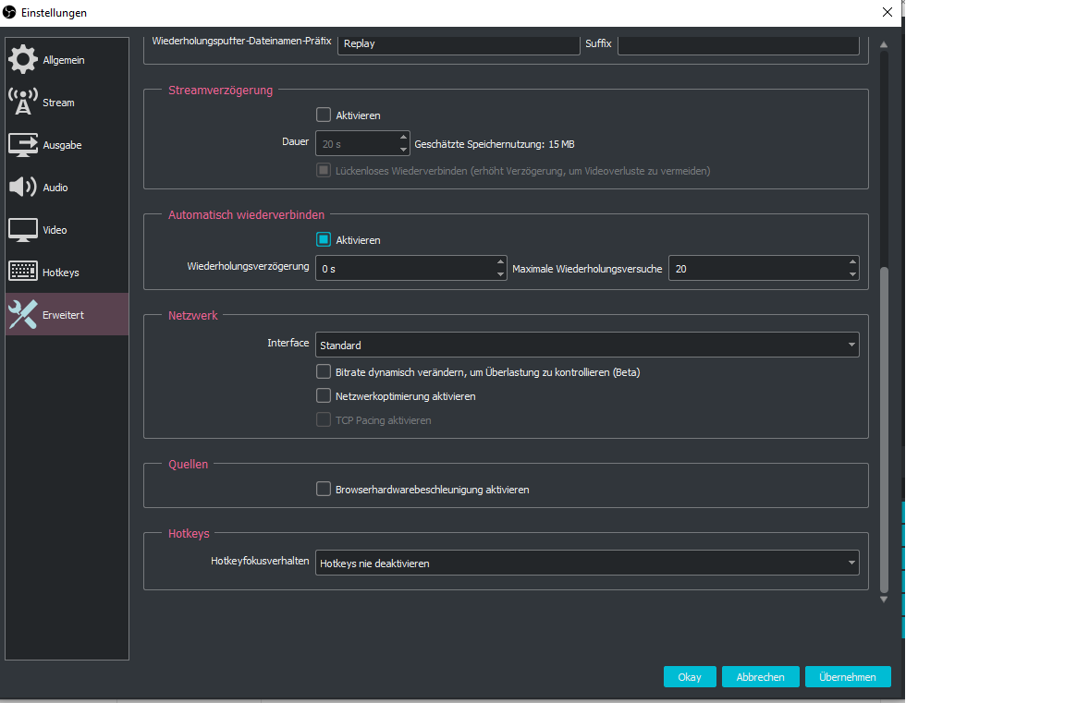Increase Maximale Wiederholungsversuche with up arrow

(x=852, y=262)
